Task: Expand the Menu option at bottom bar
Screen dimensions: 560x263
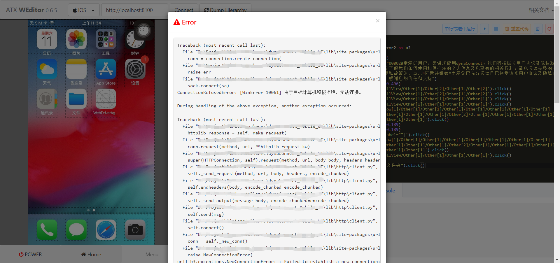Action: coord(151,254)
